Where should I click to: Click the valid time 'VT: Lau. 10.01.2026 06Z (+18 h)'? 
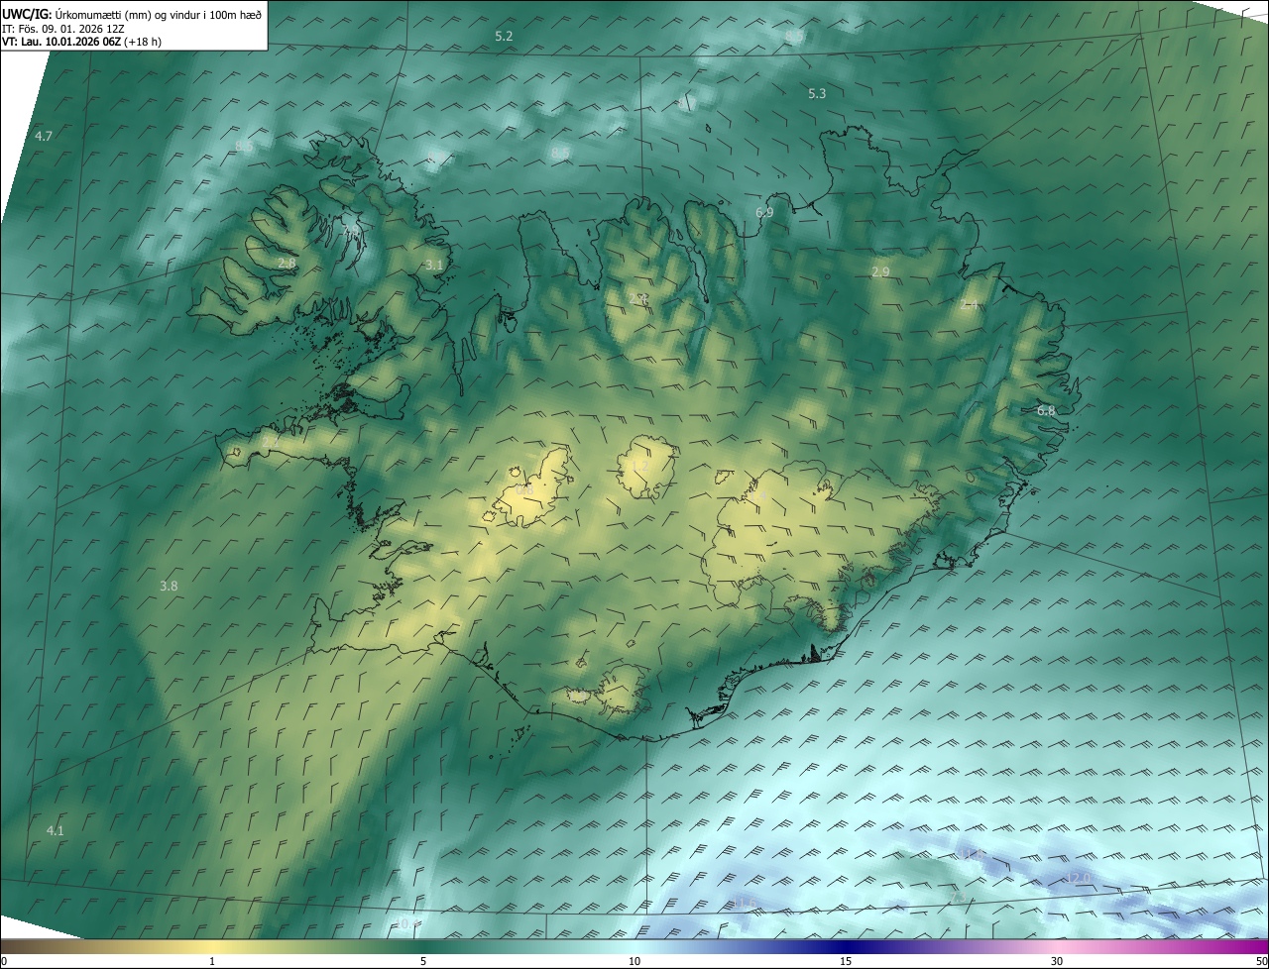pyautogui.click(x=82, y=42)
